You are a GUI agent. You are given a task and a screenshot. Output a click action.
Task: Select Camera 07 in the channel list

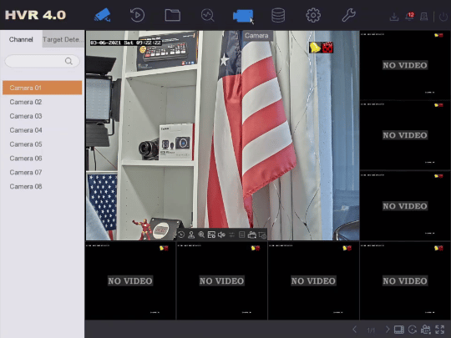[x=42, y=172]
